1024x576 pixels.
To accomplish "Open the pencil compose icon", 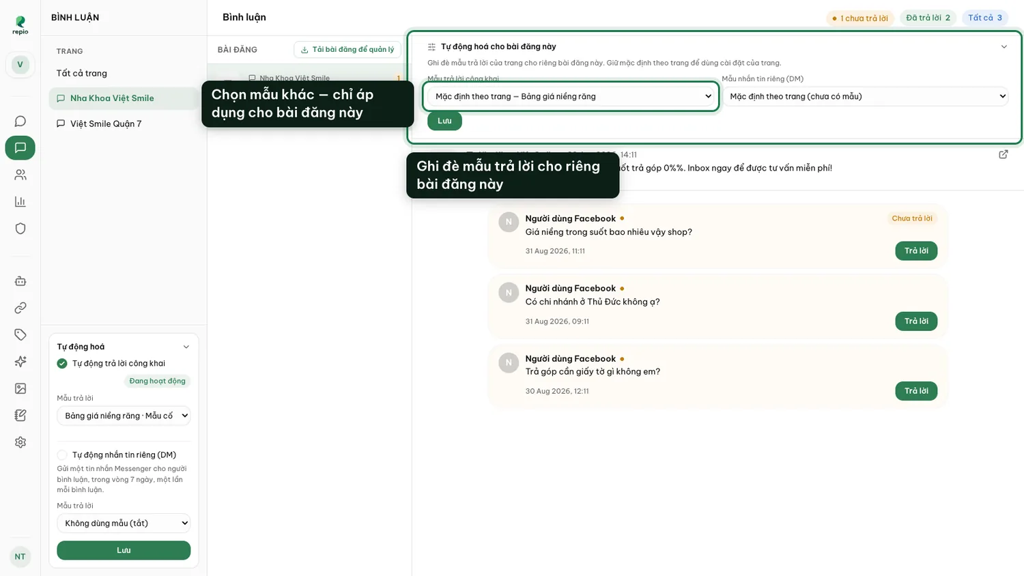I will point(20,415).
